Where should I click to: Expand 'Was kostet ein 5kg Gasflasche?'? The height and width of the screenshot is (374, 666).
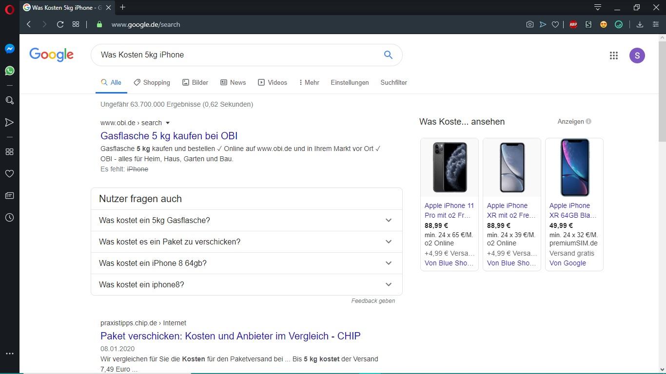[246, 220]
